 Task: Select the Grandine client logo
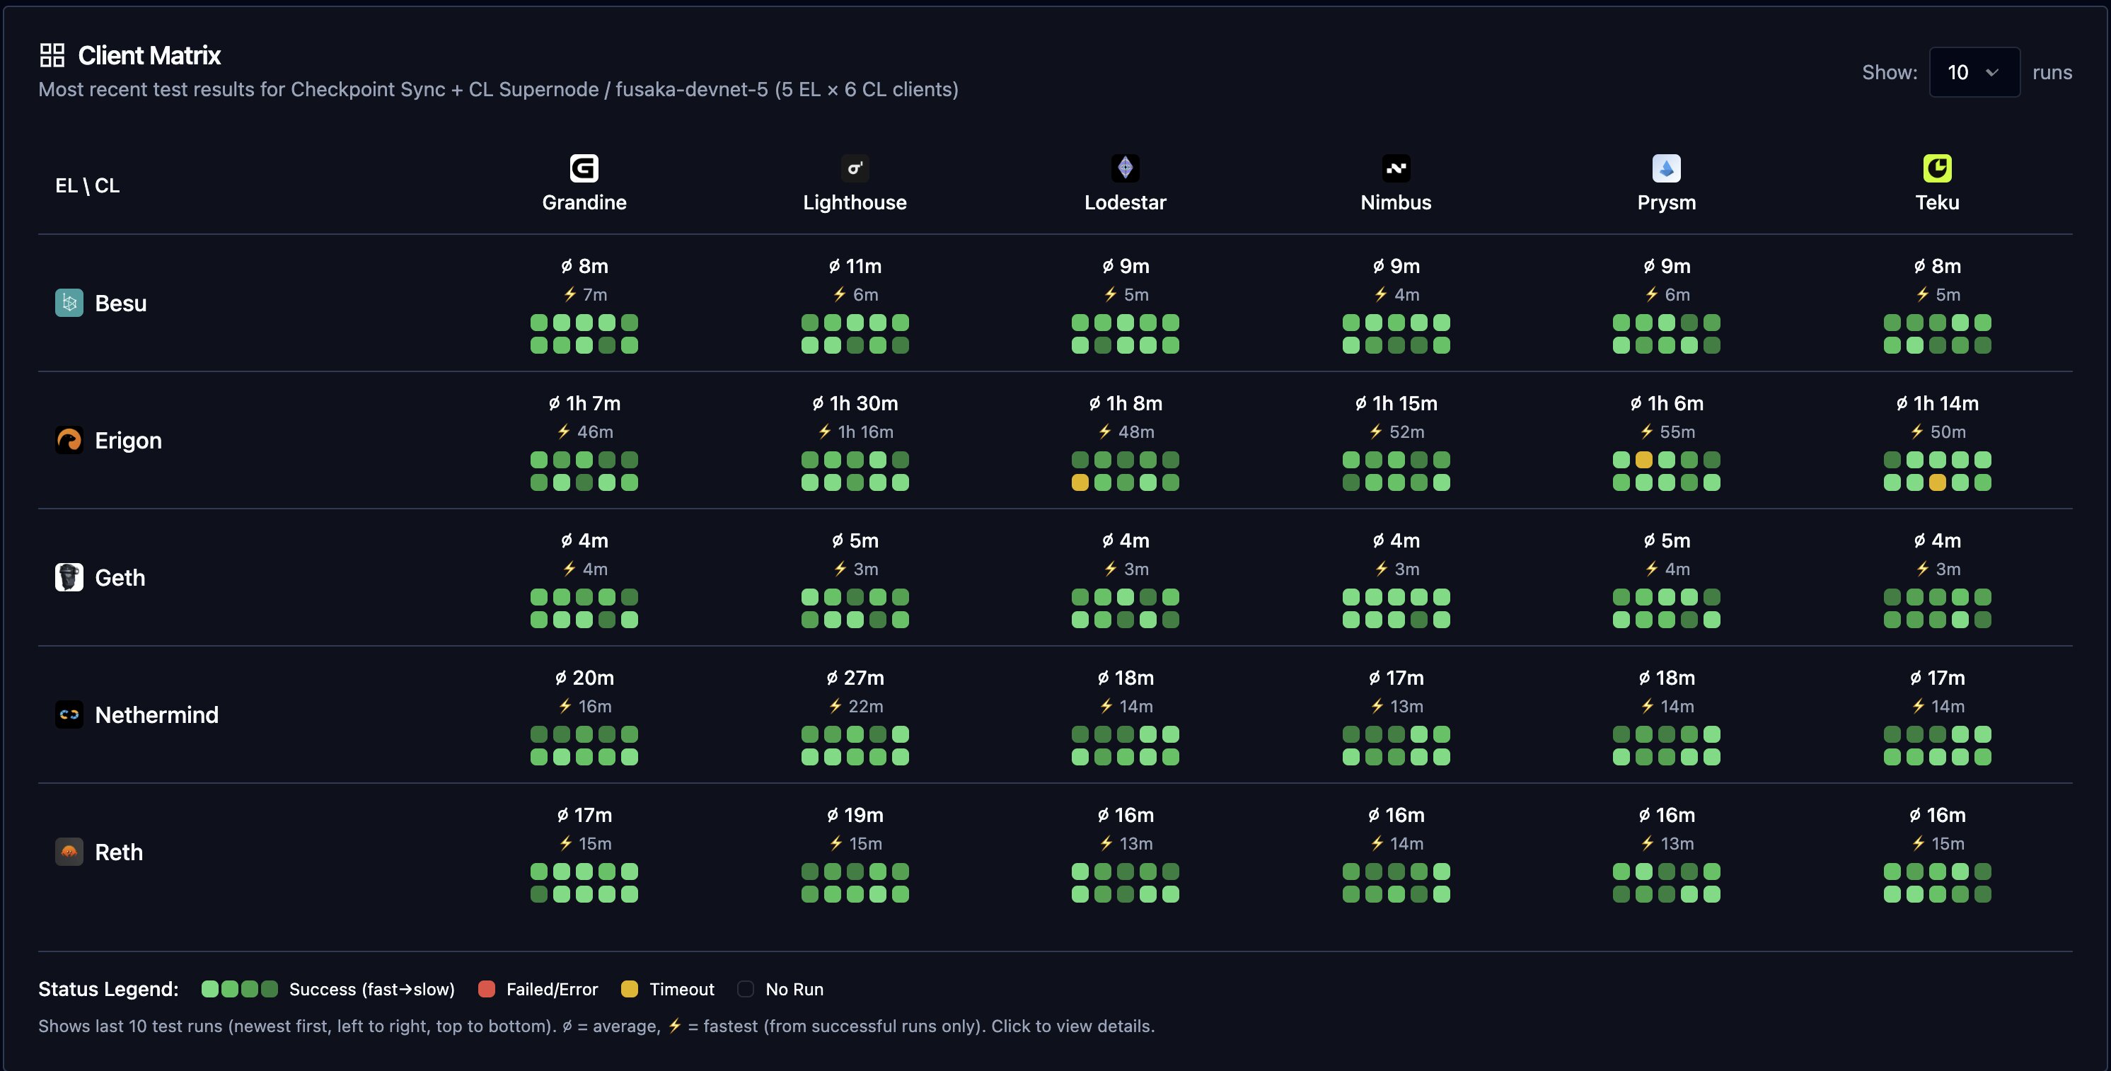click(584, 166)
